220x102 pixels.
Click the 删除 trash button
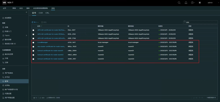click(x=44, y=22)
